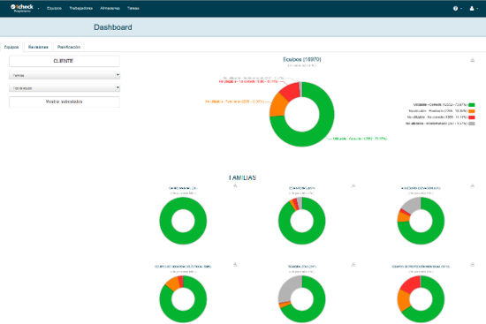Switch to the Planificación tab
Viewport: 486px width, 324px height.
click(x=69, y=47)
